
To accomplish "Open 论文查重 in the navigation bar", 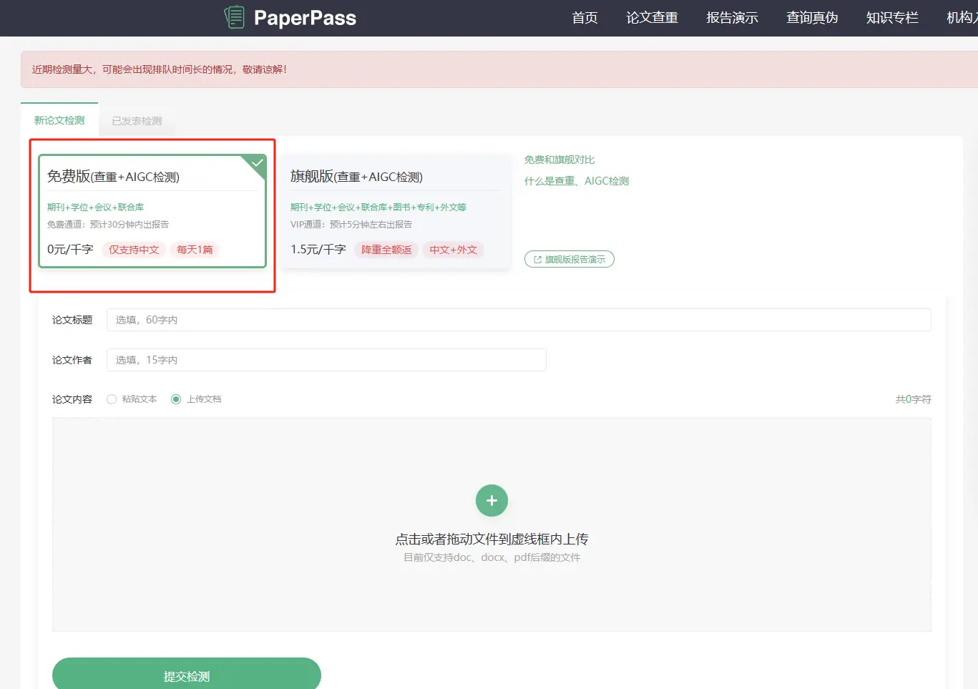I will point(652,18).
